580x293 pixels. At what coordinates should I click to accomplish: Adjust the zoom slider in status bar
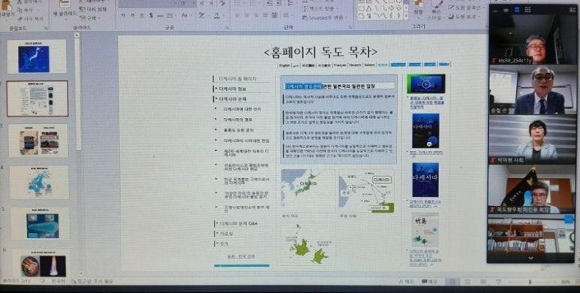coord(530,282)
